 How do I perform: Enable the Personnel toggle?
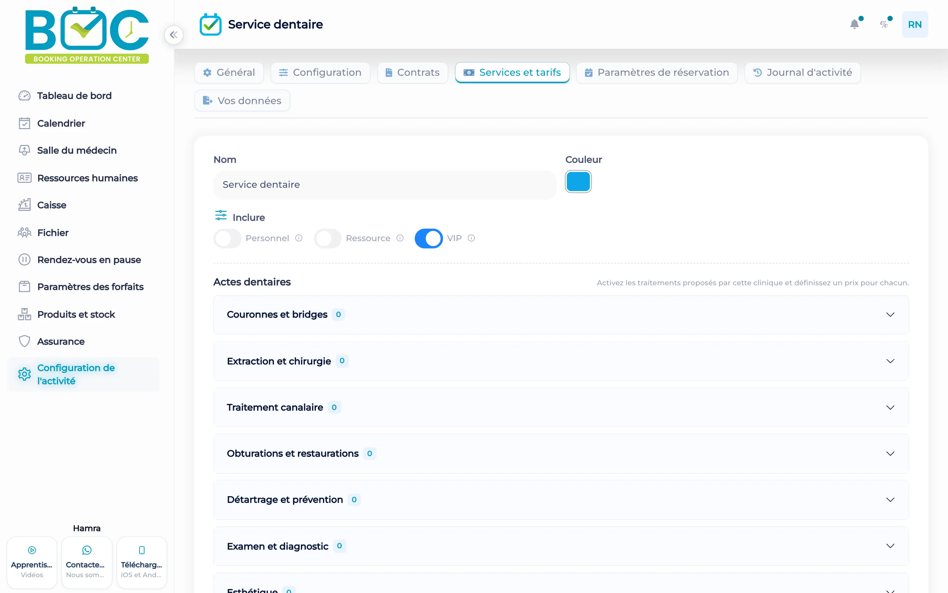(x=227, y=239)
